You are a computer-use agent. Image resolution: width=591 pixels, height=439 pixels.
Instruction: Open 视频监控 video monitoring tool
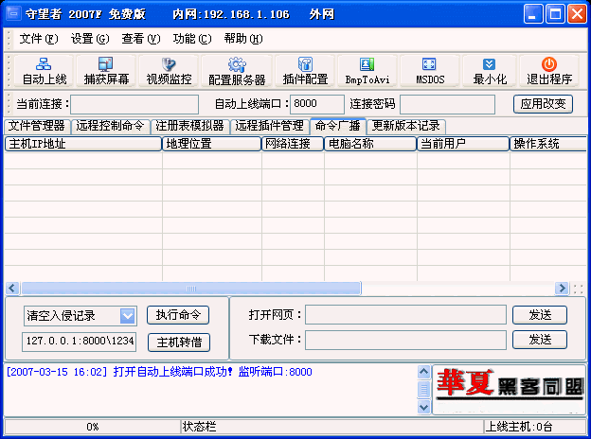(x=169, y=72)
